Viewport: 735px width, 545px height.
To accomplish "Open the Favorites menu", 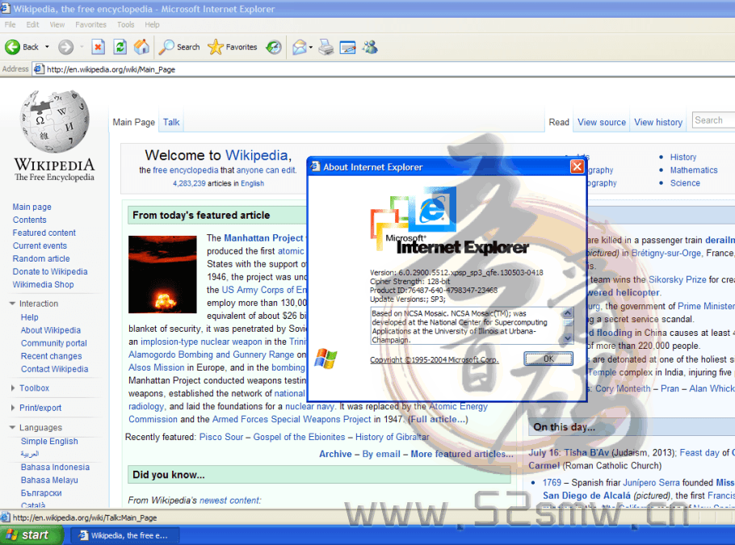I will [90, 24].
